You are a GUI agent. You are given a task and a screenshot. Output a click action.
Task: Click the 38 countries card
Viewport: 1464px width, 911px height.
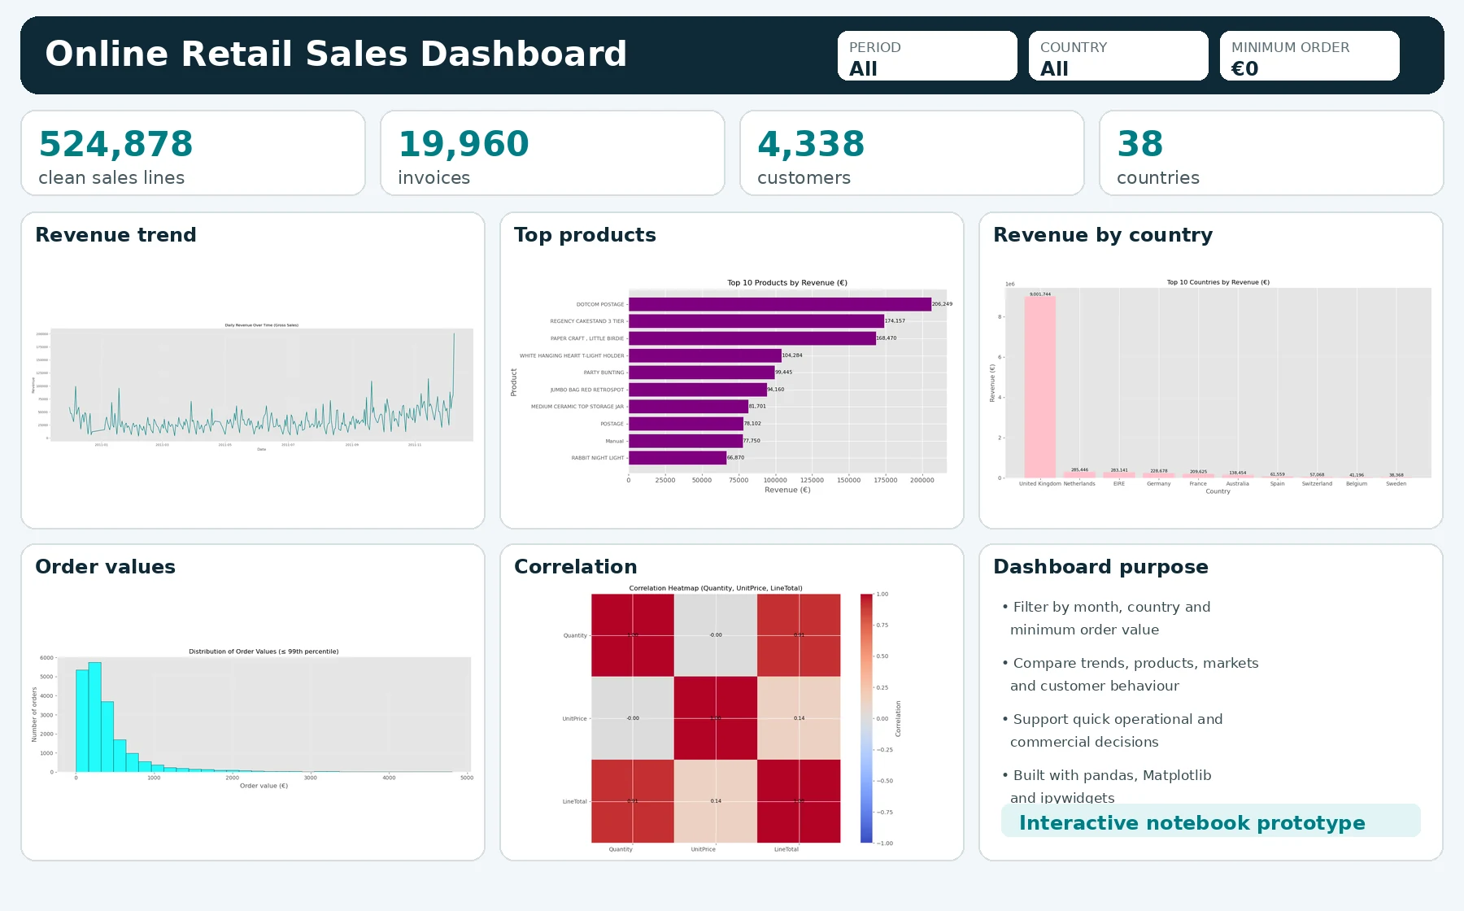click(1271, 153)
